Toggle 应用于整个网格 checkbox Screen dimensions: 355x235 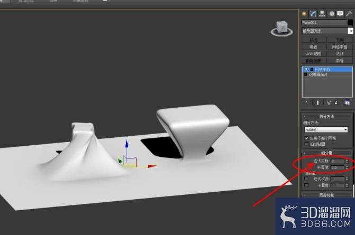click(307, 138)
